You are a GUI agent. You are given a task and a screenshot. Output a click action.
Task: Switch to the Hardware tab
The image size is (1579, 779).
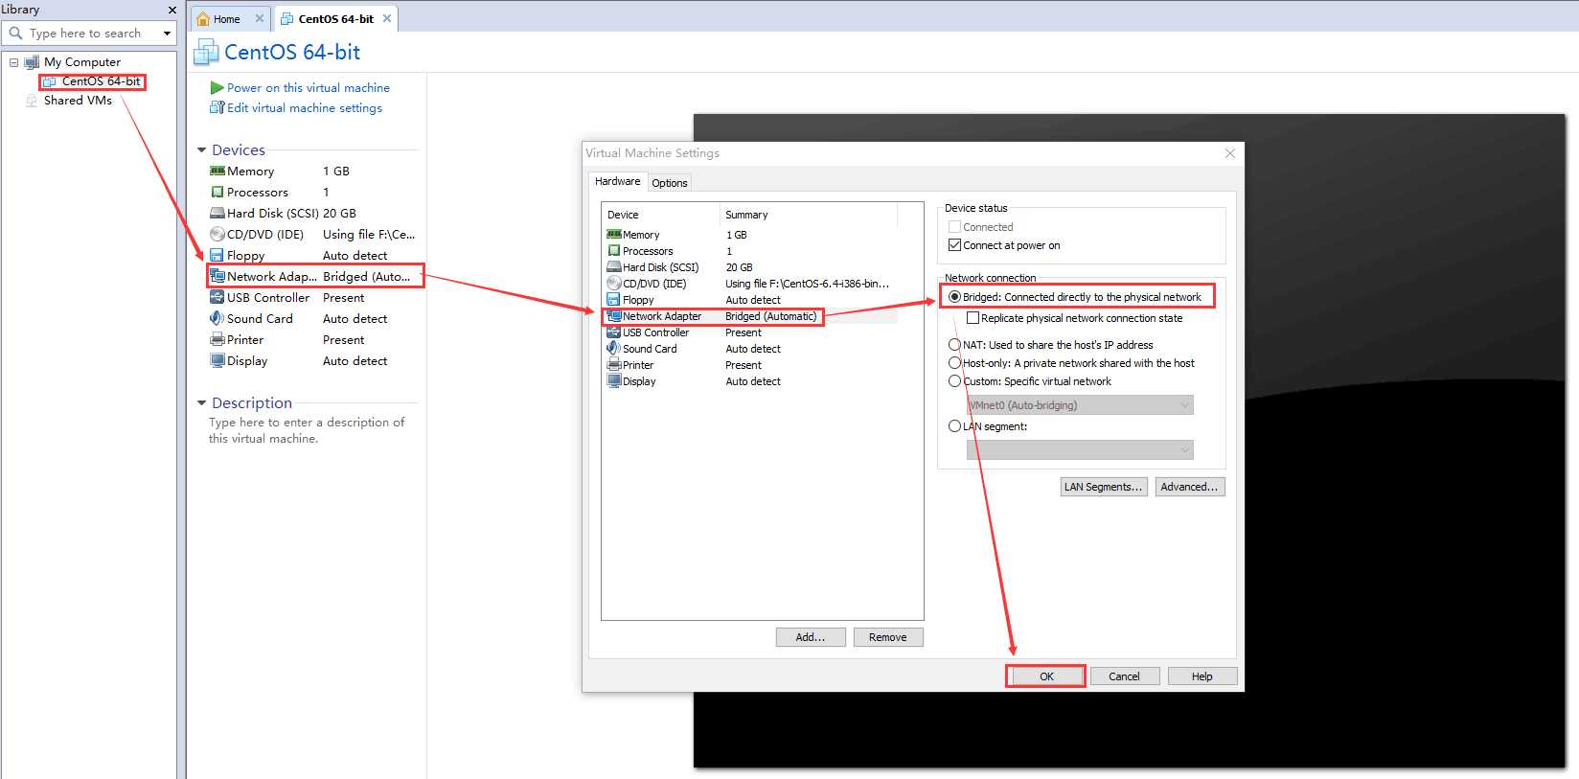point(617,181)
